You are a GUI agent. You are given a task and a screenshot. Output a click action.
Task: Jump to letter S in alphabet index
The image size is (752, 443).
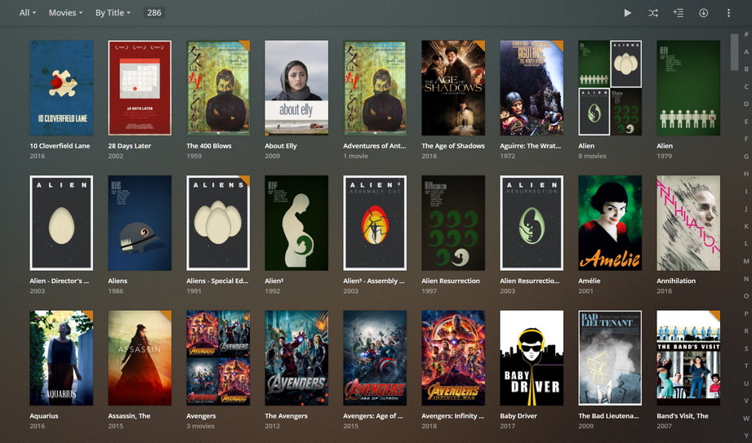pos(746,348)
